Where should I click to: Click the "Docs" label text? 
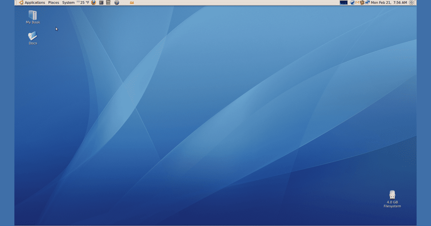pyautogui.click(x=33, y=43)
